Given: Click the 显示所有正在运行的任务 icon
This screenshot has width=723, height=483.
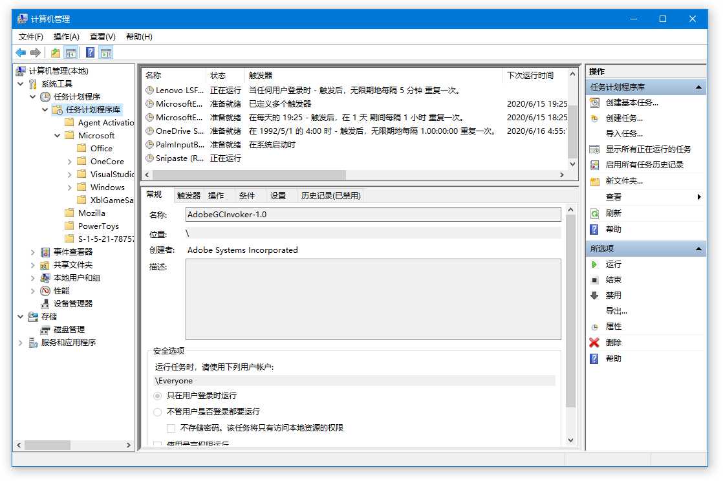Looking at the screenshot, I should coord(595,149).
